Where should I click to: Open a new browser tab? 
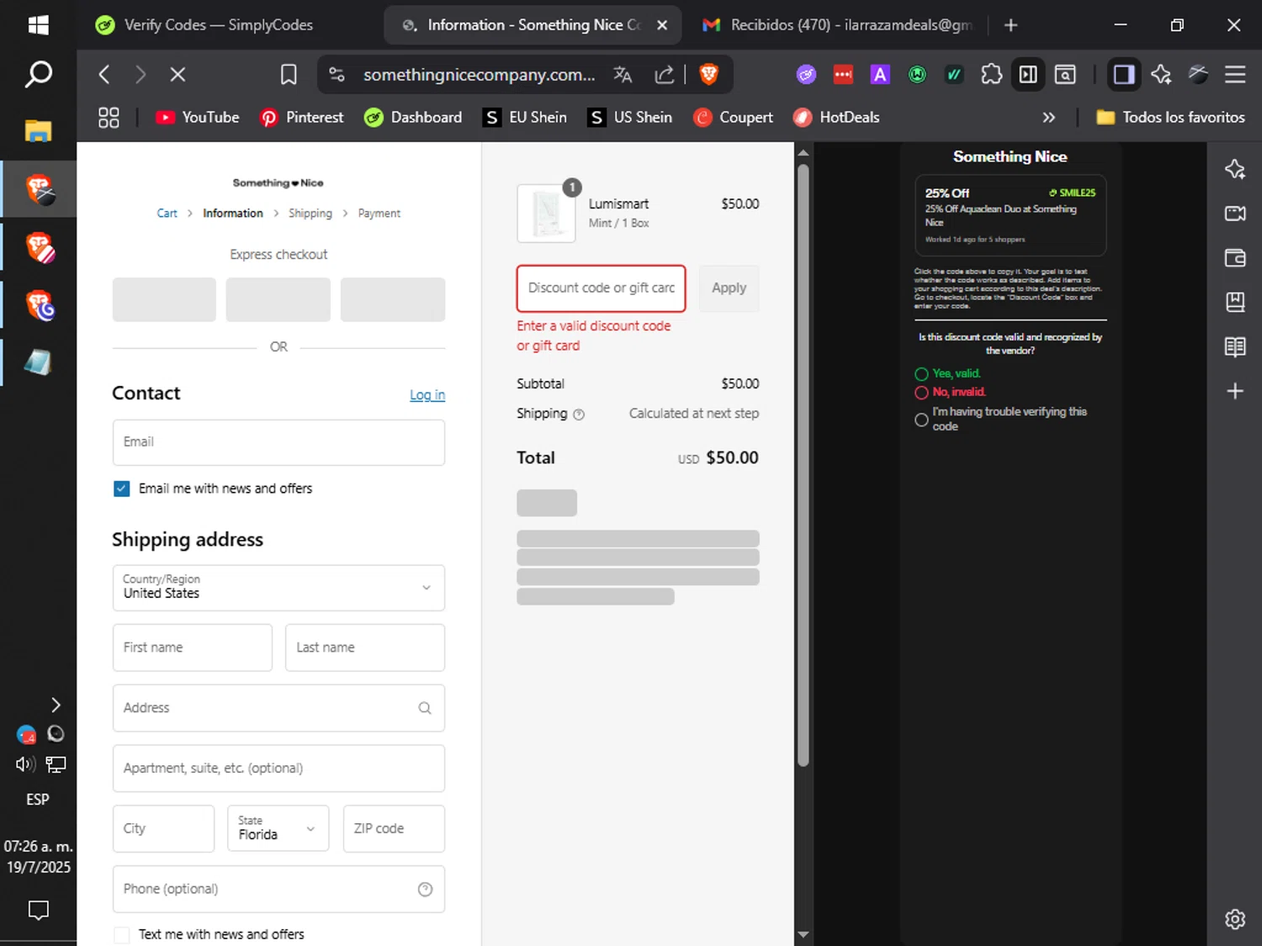[1011, 25]
